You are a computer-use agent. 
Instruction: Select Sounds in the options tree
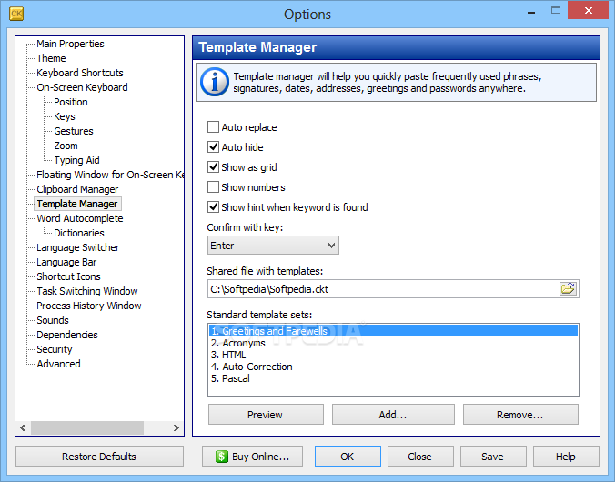[x=53, y=320]
